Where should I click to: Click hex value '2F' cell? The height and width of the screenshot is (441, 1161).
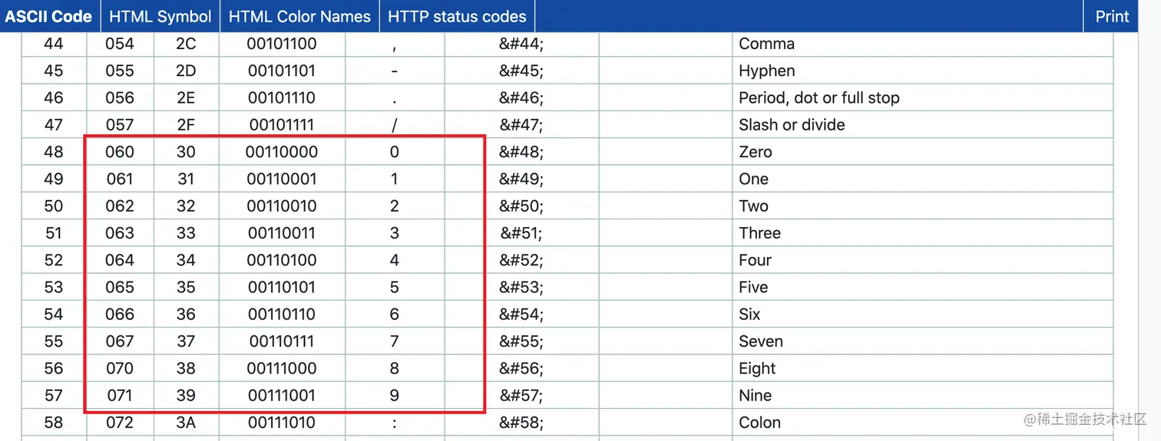point(187,124)
